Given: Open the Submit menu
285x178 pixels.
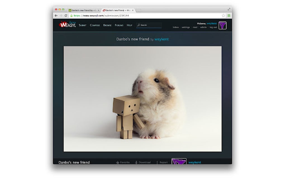Looking at the screenshot, I should (82, 25).
